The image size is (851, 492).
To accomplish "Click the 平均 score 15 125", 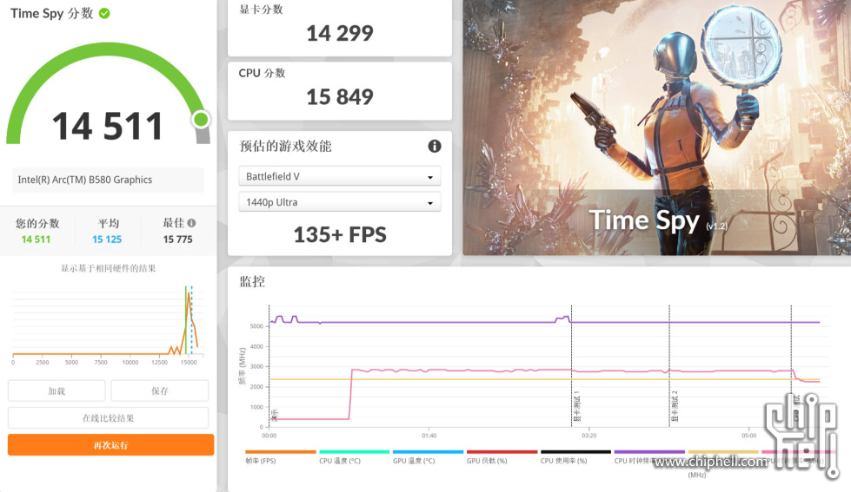I will 107,239.
